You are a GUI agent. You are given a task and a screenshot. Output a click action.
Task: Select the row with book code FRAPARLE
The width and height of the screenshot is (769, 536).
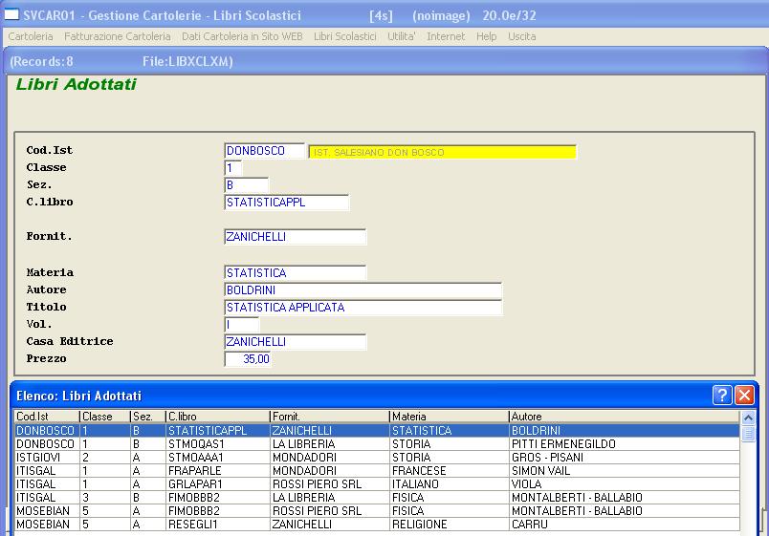[x=377, y=471]
